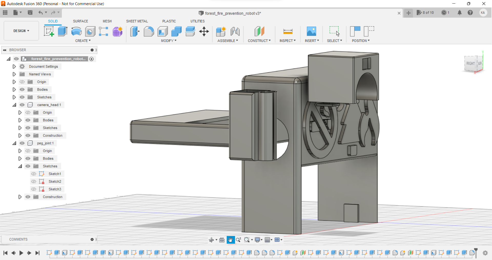This screenshot has height=260, width=492.
Task: Activate the Pan tool in navigation bar
Action: (230, 240)
